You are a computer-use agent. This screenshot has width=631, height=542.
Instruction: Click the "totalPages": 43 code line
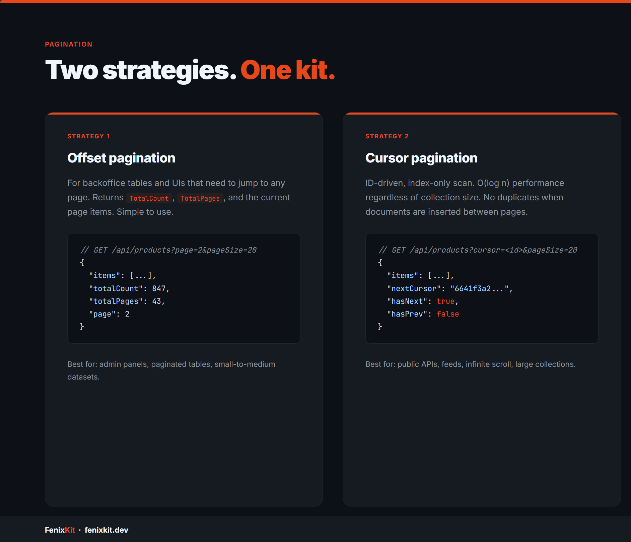tap(127, 301)
